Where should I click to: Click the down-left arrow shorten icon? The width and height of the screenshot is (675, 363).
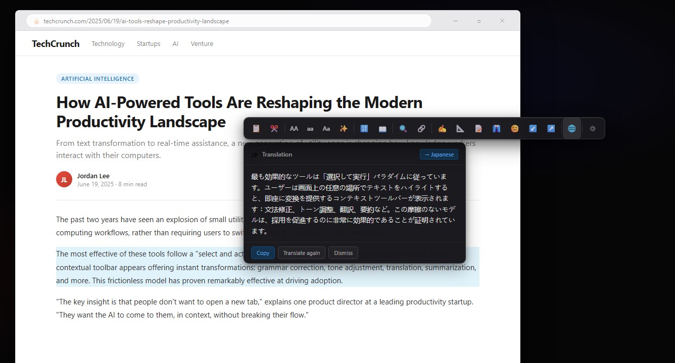click(533, 129)
